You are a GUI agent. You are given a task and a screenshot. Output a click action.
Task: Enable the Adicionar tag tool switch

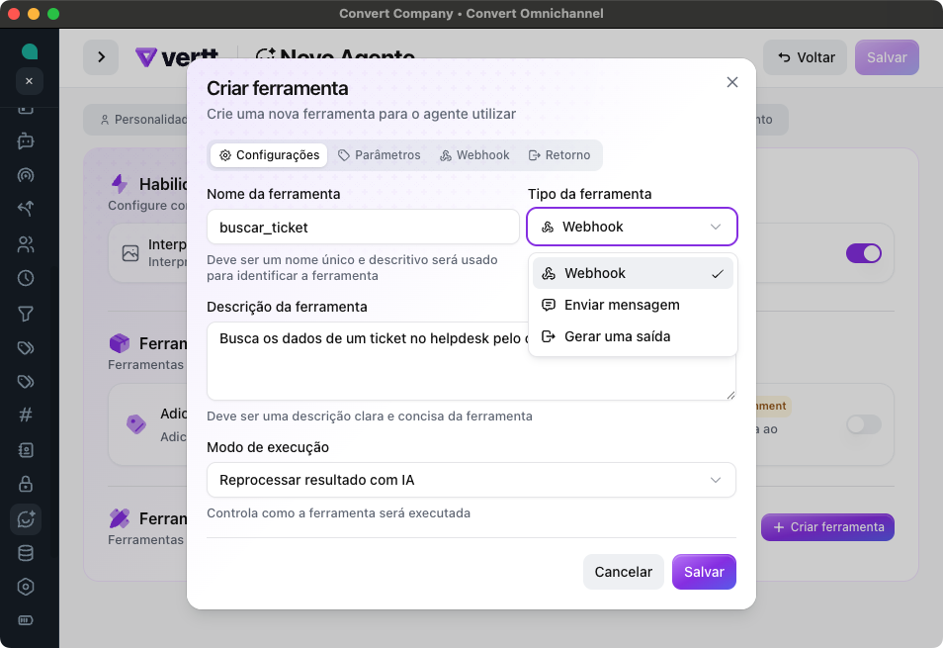(x=864, y=424)
